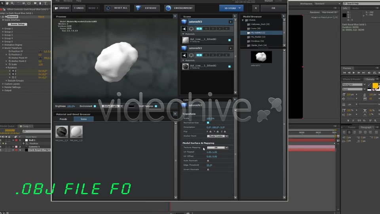This screenshot has width=380, height=214.
Task: Open the Anchor Point Model Center dropdown
Action: (217, 136)
